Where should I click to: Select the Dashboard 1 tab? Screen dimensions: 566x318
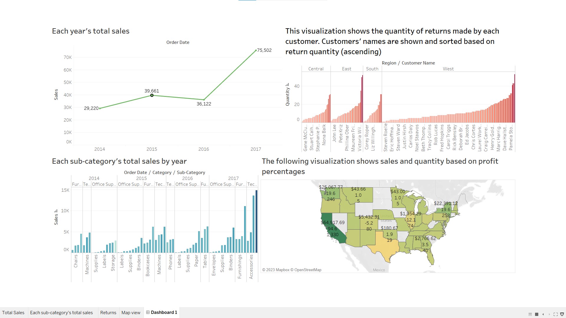pyautogui.click(x=163, y=312)
